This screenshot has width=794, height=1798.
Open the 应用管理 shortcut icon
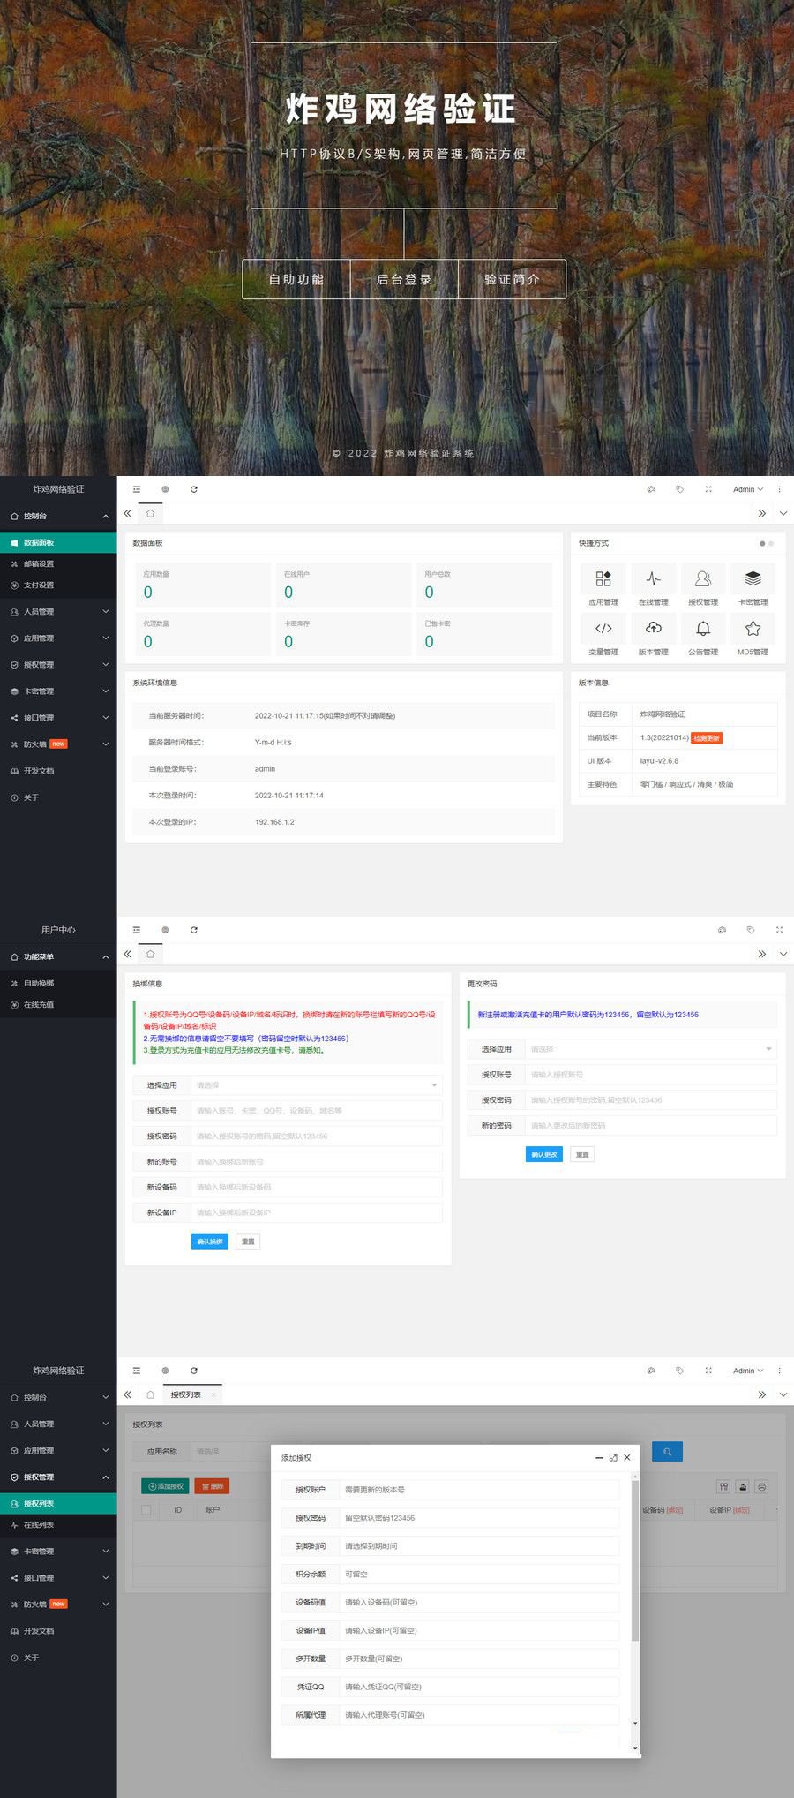tap(603, 579)
